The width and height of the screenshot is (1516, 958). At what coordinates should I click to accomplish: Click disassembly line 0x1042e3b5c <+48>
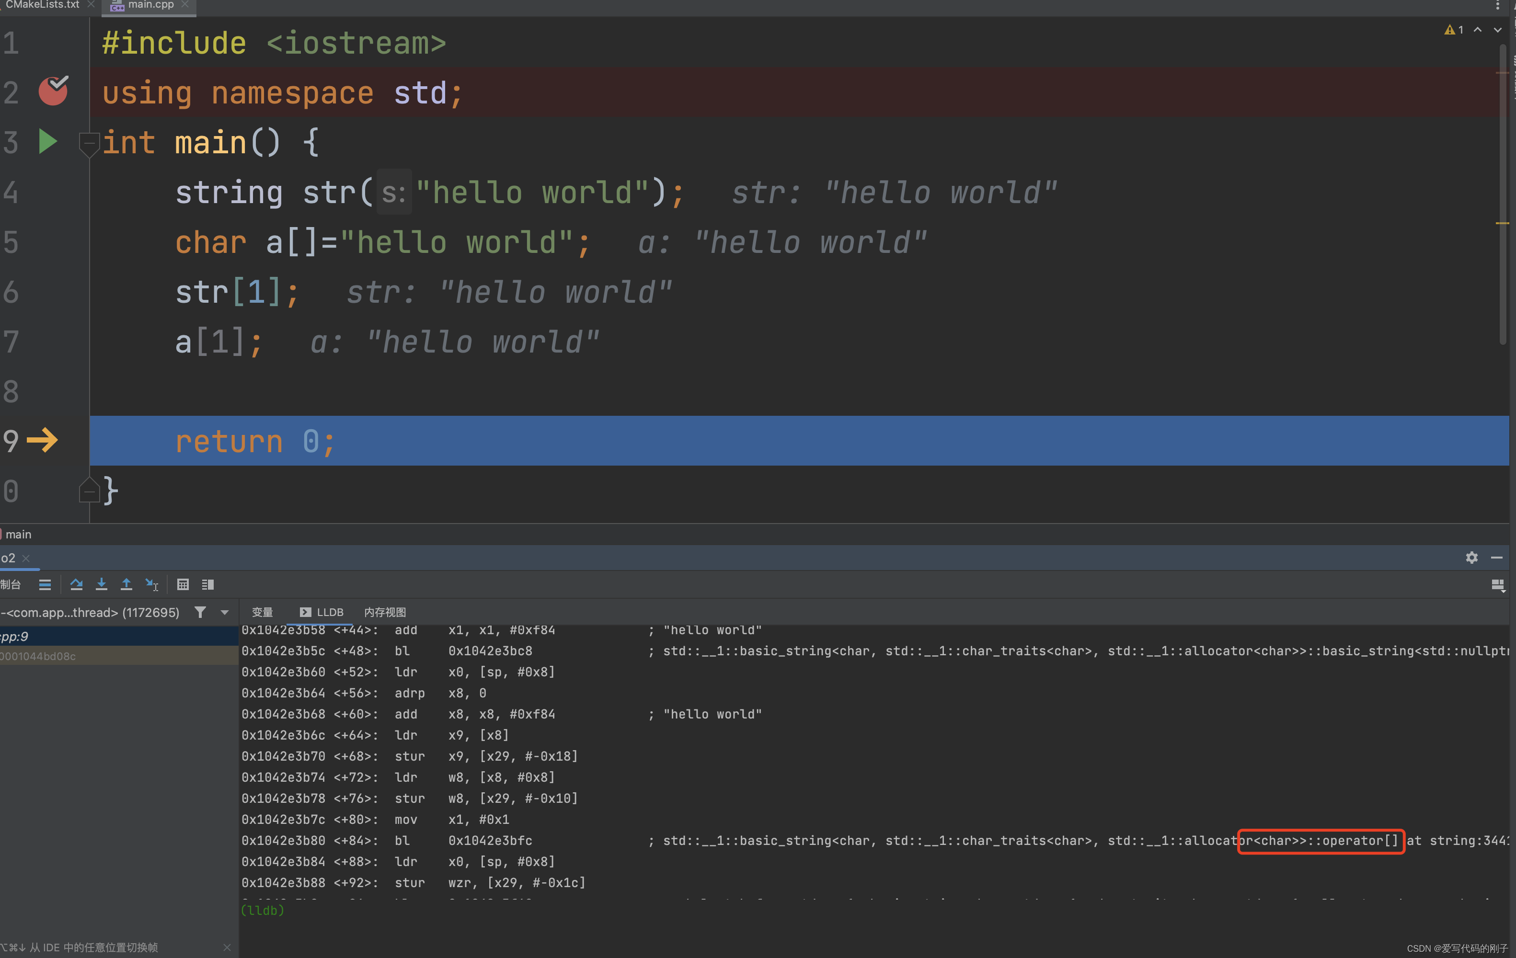point(875,651)
